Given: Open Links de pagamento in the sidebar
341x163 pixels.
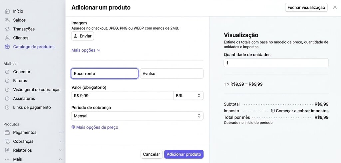Looking at the screenshot, I should tap(32, 107).
